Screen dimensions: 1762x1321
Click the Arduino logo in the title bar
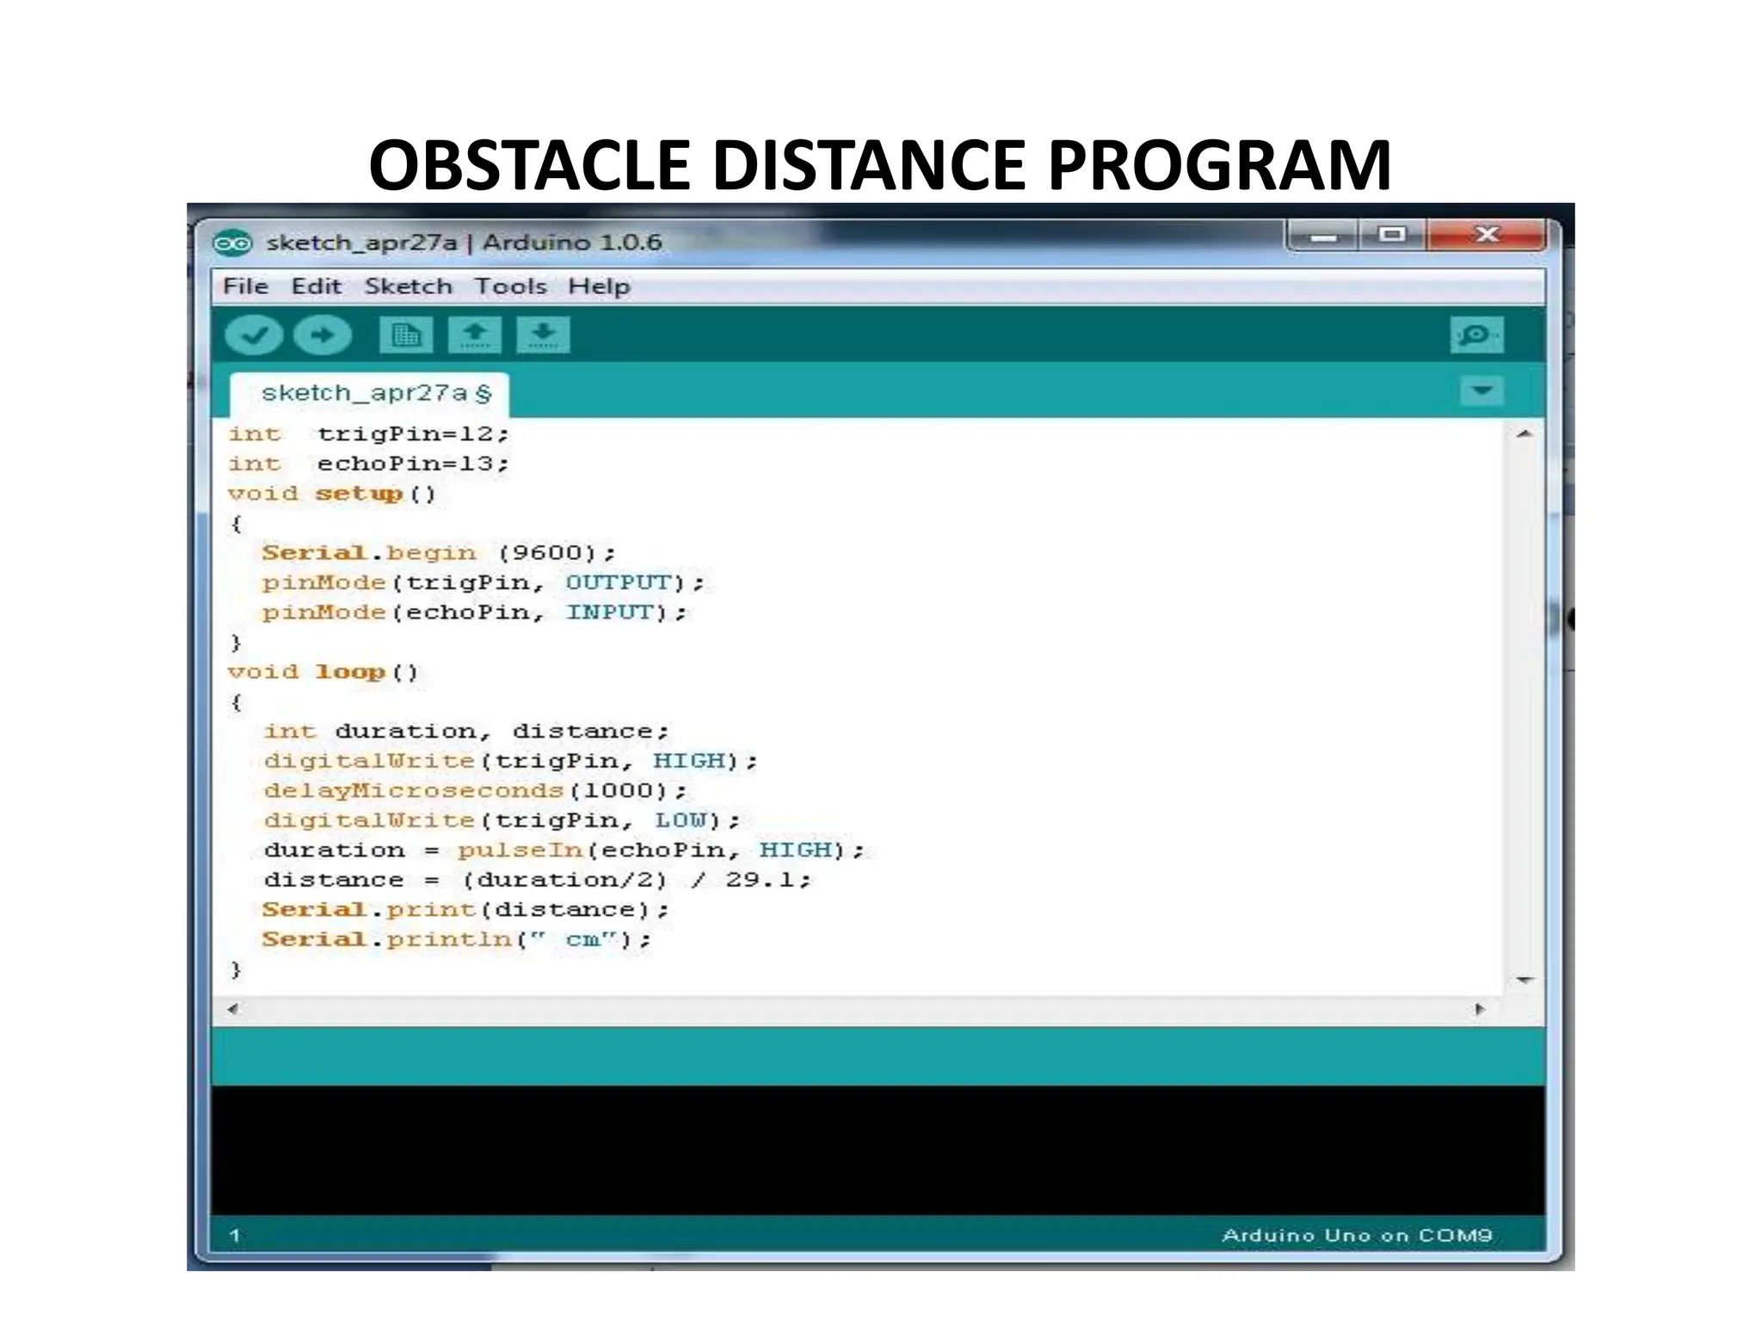pos(232,243)
